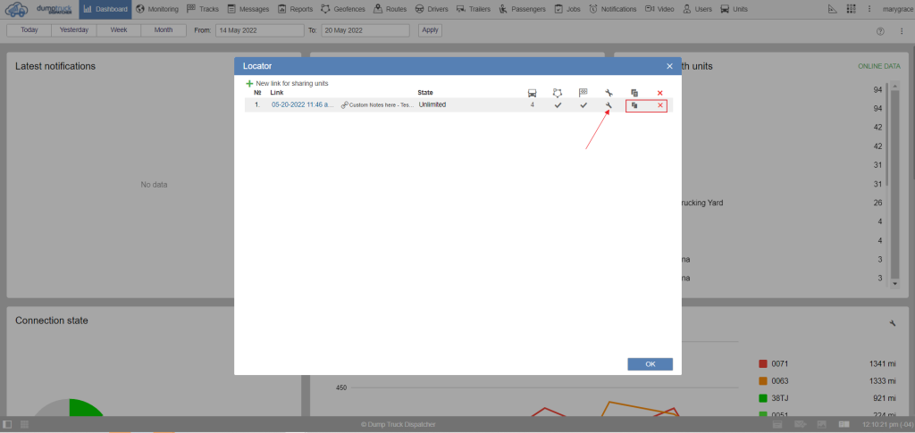Open the apps grid icon in top bar
This screenshot has width=915, height=433.
point(849,9)
